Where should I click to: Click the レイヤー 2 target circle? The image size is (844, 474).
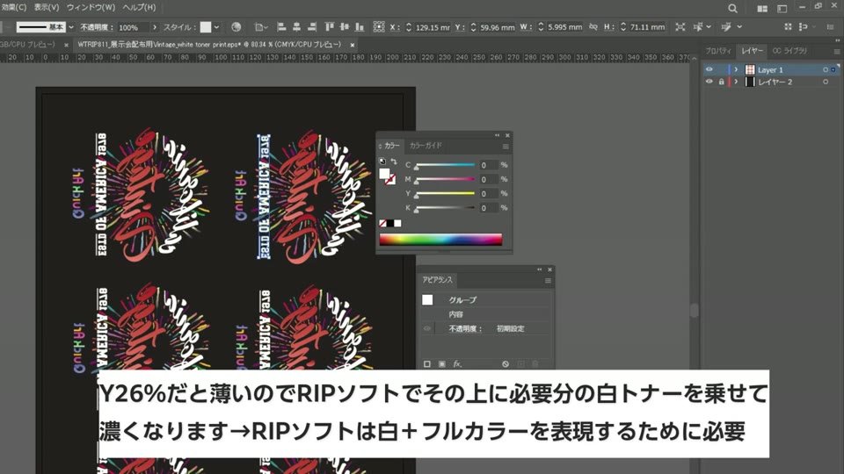point(826,82)
